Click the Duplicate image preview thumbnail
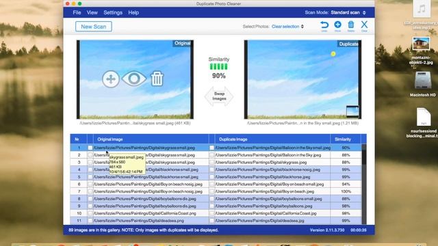438x246 pixels. click(302, 79)
